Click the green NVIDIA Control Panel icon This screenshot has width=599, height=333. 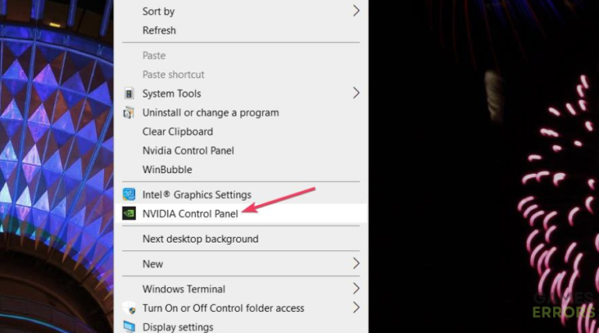pos(129,213)
